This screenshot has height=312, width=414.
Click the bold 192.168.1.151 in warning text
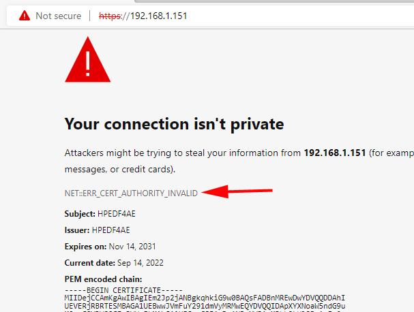(334, 153)
